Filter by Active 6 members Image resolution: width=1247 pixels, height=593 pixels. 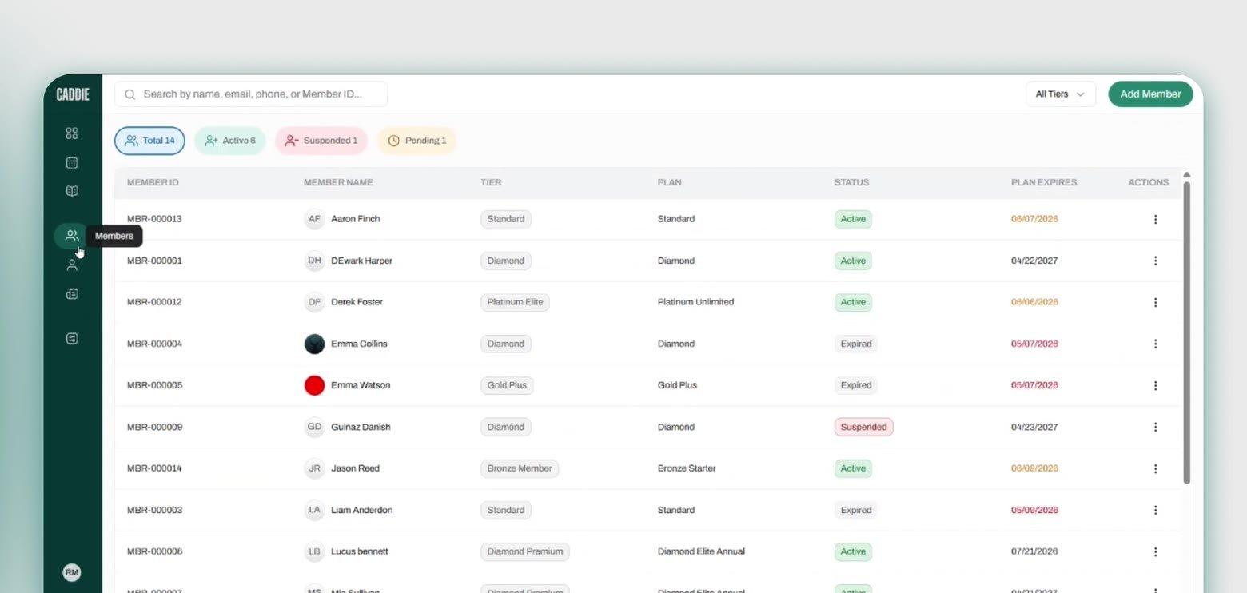pos(230,141)
